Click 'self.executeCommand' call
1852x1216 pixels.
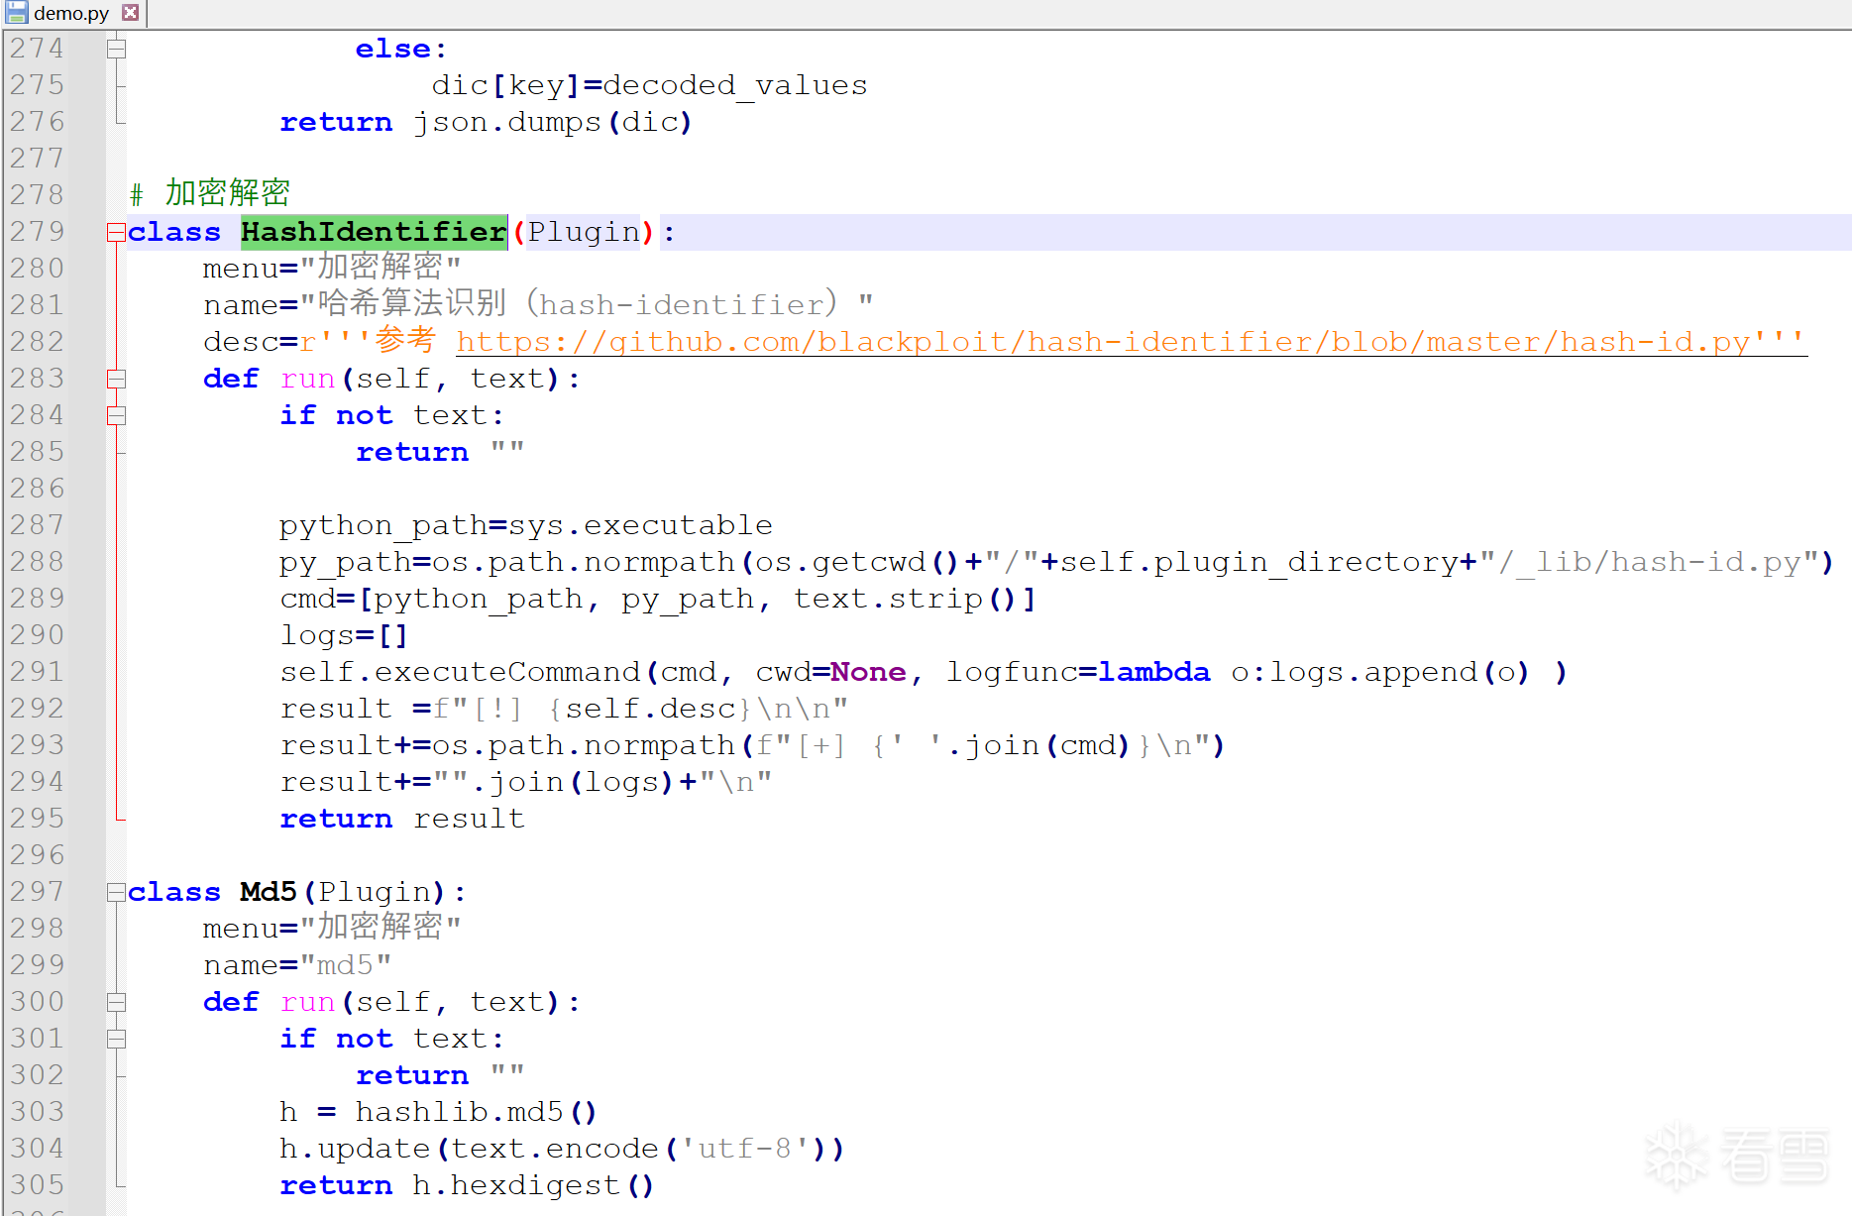[460, 672]
